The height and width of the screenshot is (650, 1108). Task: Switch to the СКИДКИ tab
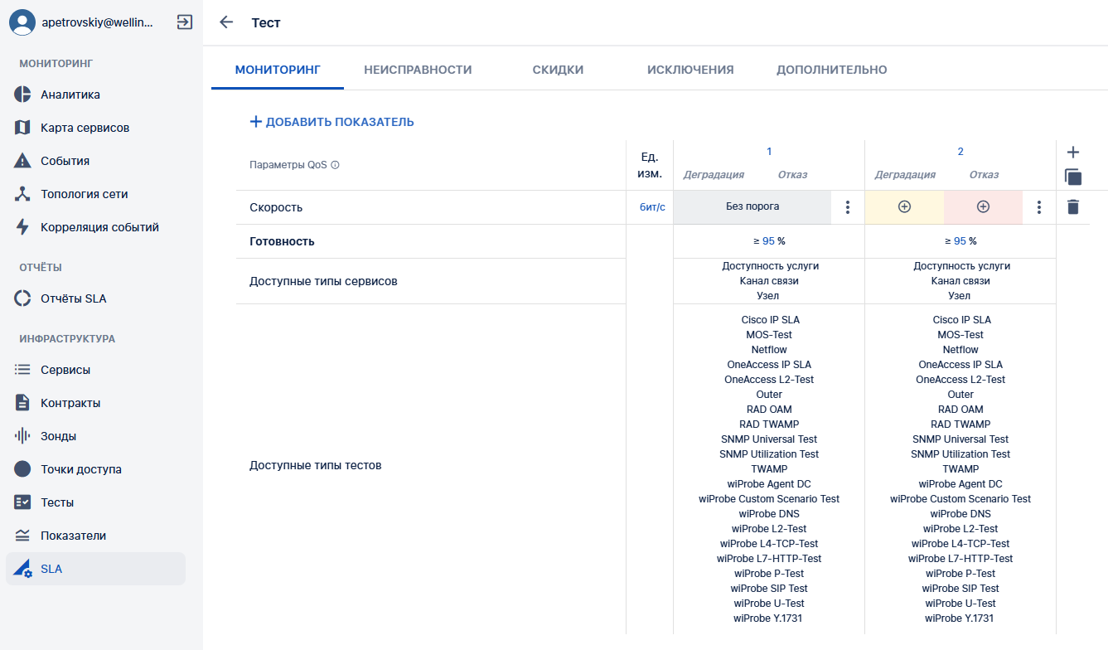coord(558,70)
